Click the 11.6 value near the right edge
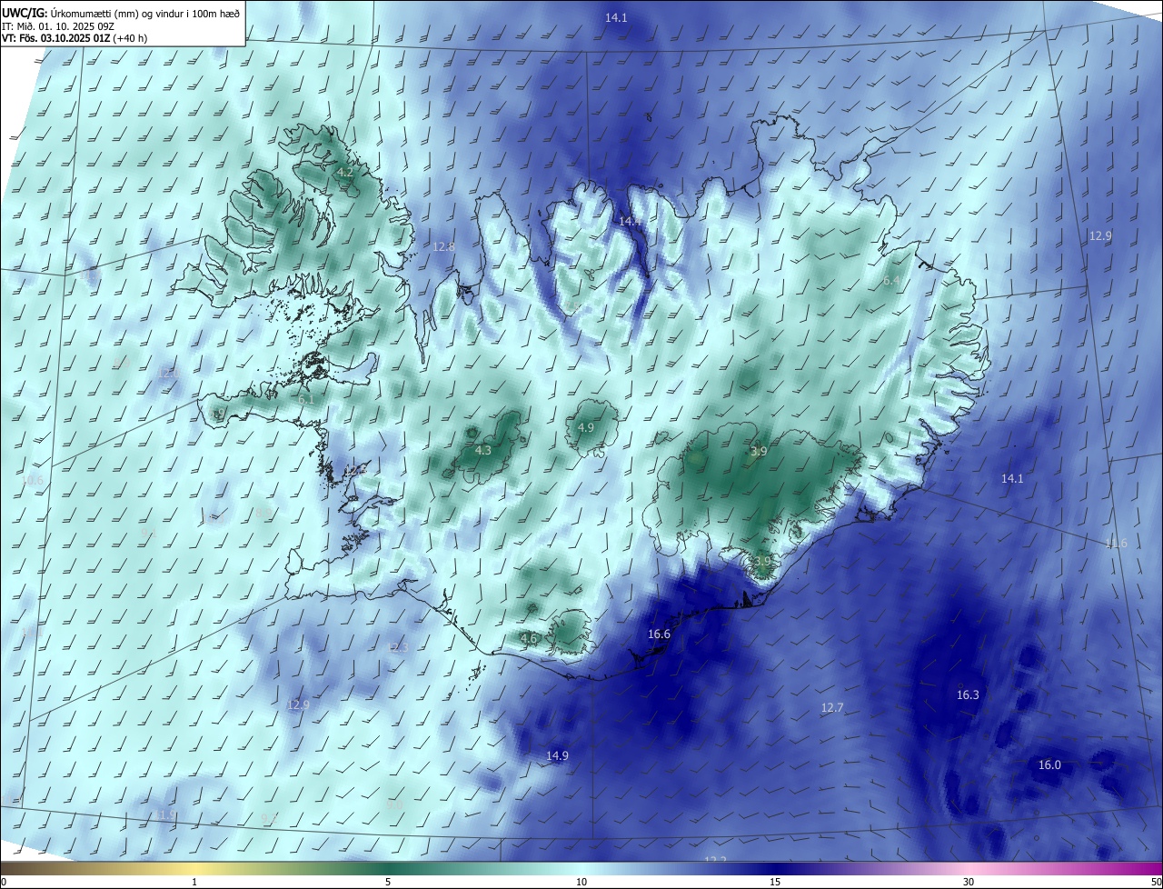 [x=1116, y=544]
